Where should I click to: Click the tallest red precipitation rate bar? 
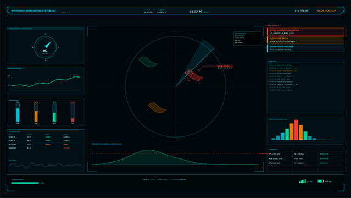pyautogui.click(x=296, y=130)
